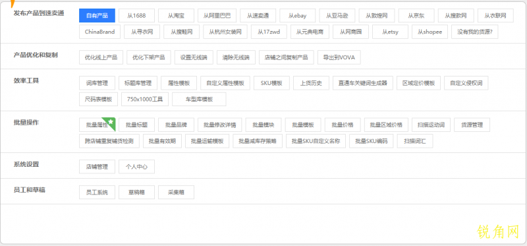This screenshot has height=246, width=527.
Task: Open 店铺管理 store management
Action: click(x=97, y=167)
